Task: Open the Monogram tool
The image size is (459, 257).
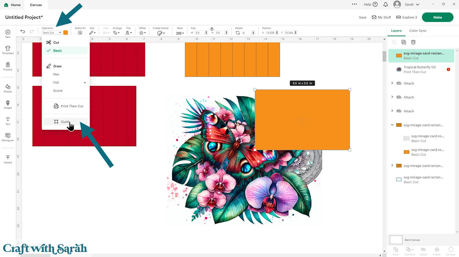Action: coord(8,137)
